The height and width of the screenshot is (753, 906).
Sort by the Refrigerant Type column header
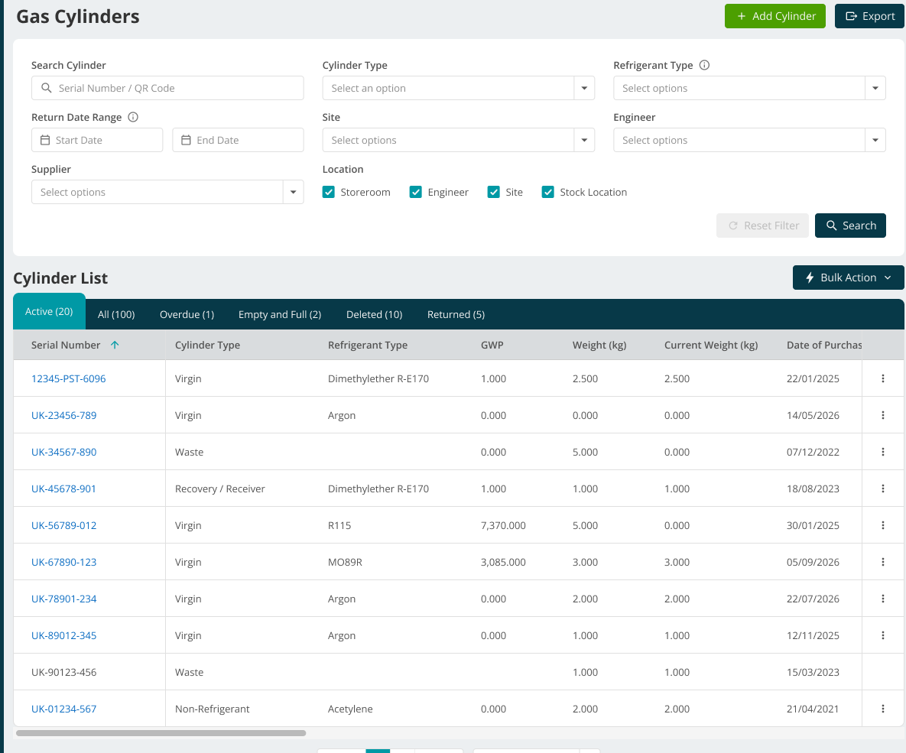(x=368, y=345)
